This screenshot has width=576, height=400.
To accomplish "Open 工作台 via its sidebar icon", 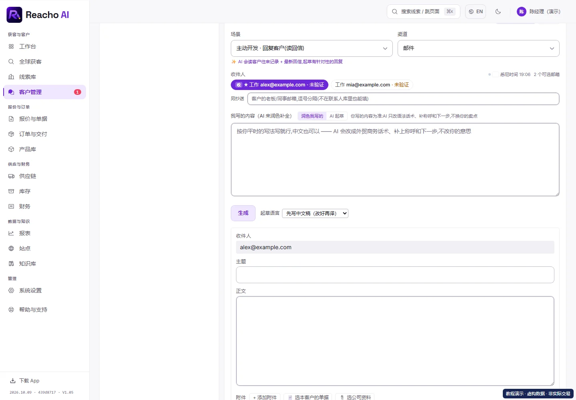I will point(11,46).
